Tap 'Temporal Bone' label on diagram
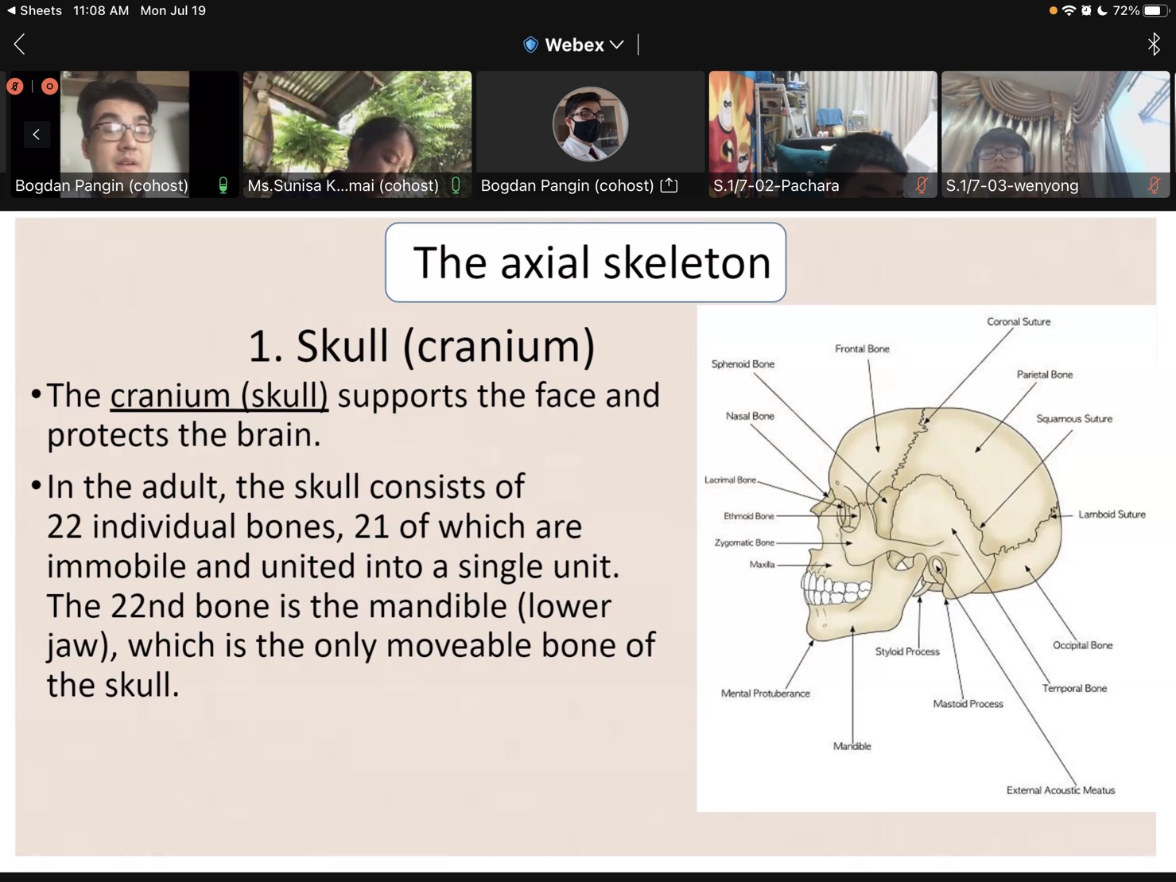 tap(1074, 689)
